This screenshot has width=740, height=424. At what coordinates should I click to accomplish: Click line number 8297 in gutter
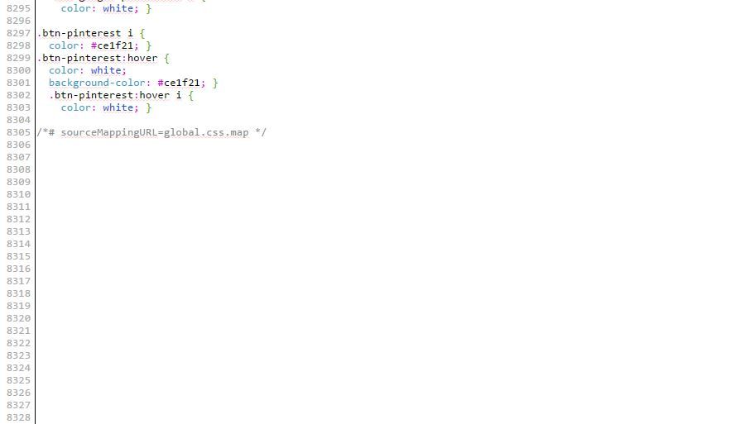click(x=18, y=33)
